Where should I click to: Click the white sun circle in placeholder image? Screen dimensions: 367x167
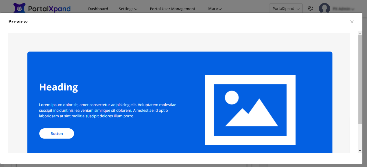231,97
